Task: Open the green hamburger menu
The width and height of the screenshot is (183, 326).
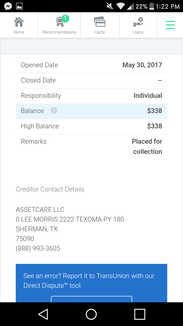Action: 170,25
